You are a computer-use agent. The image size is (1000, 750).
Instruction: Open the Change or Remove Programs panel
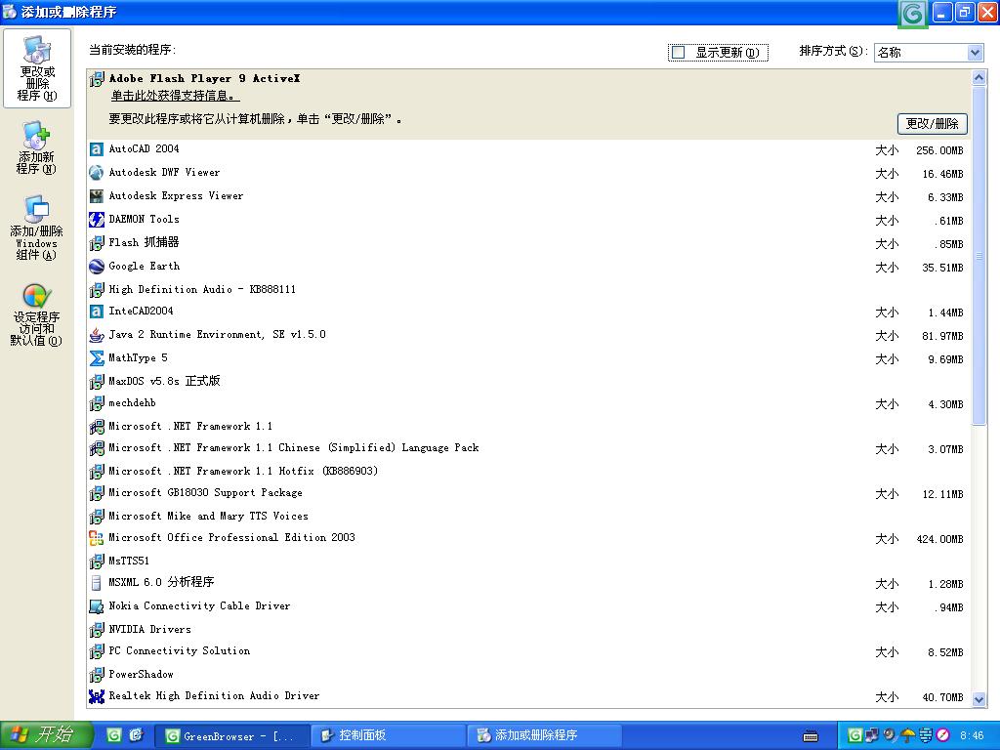[37, 68]
